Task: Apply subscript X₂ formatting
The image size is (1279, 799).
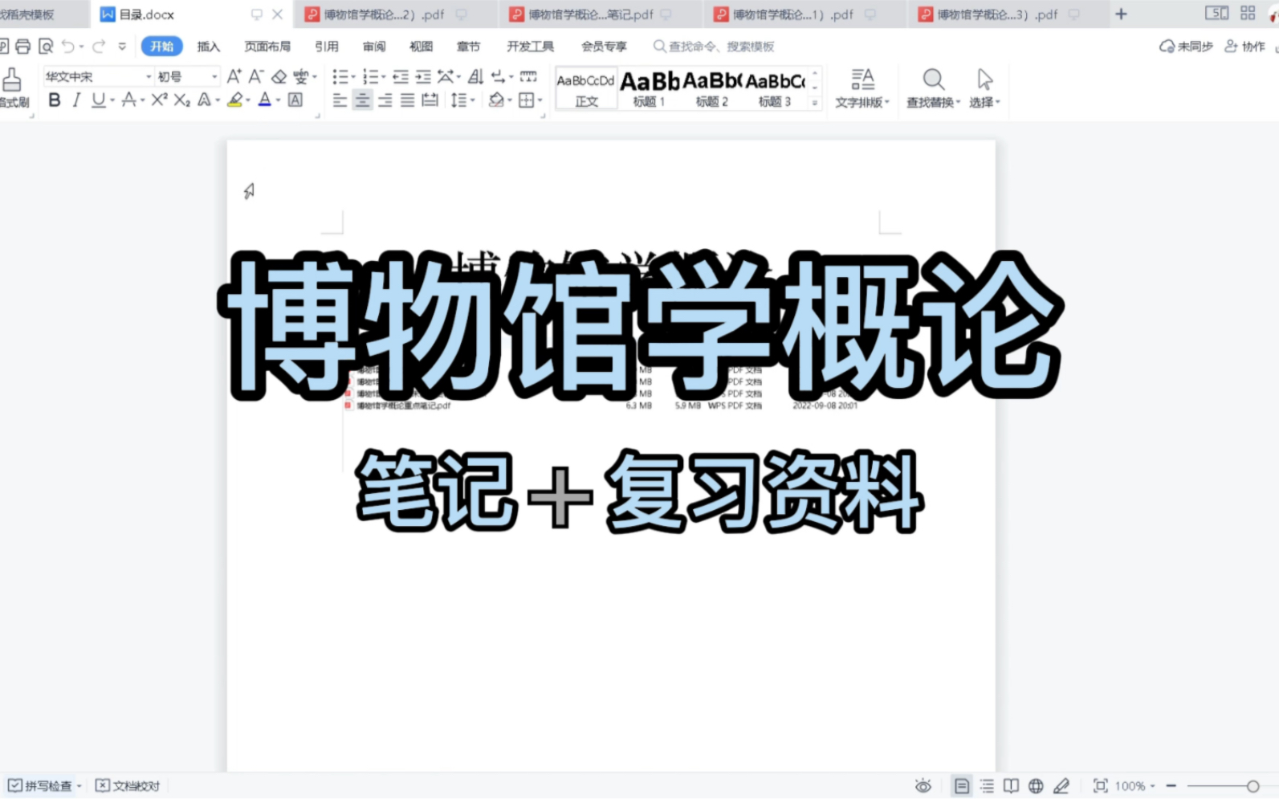Action: [x=182, y=100]
